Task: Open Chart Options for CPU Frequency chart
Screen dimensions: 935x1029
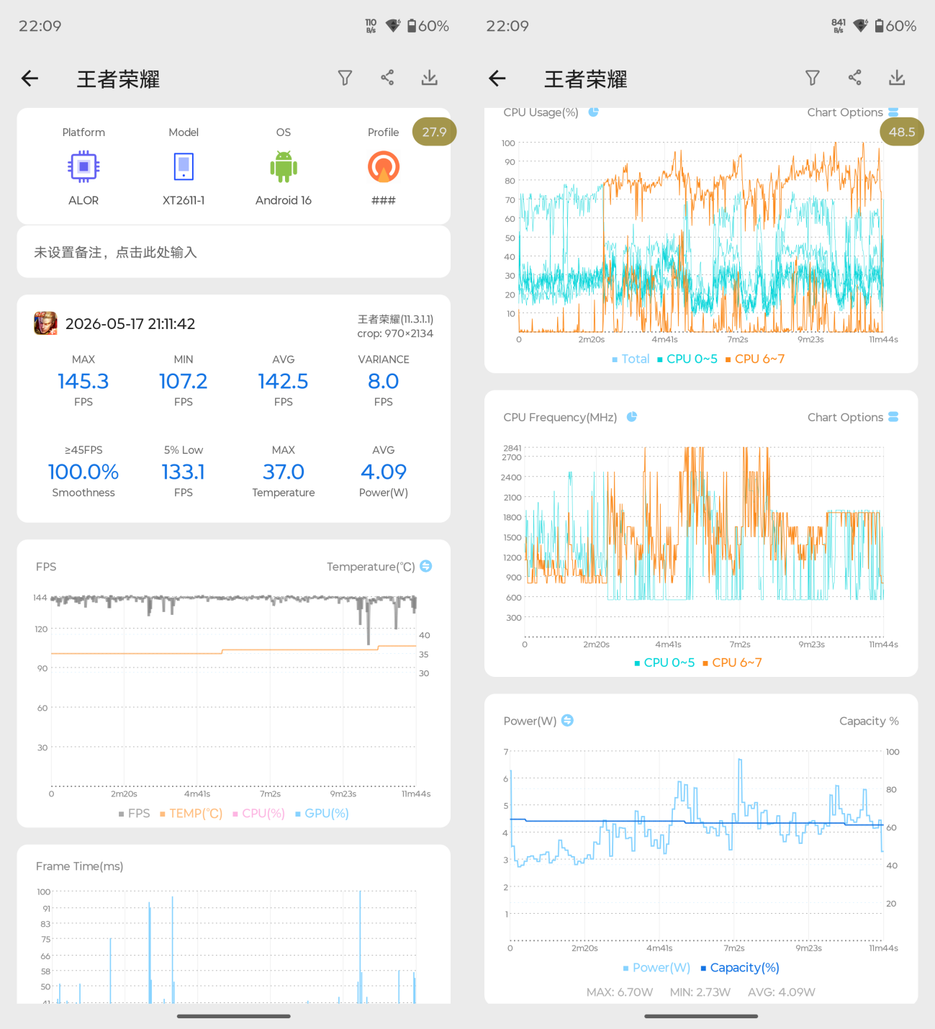Action: click(853, 417)
